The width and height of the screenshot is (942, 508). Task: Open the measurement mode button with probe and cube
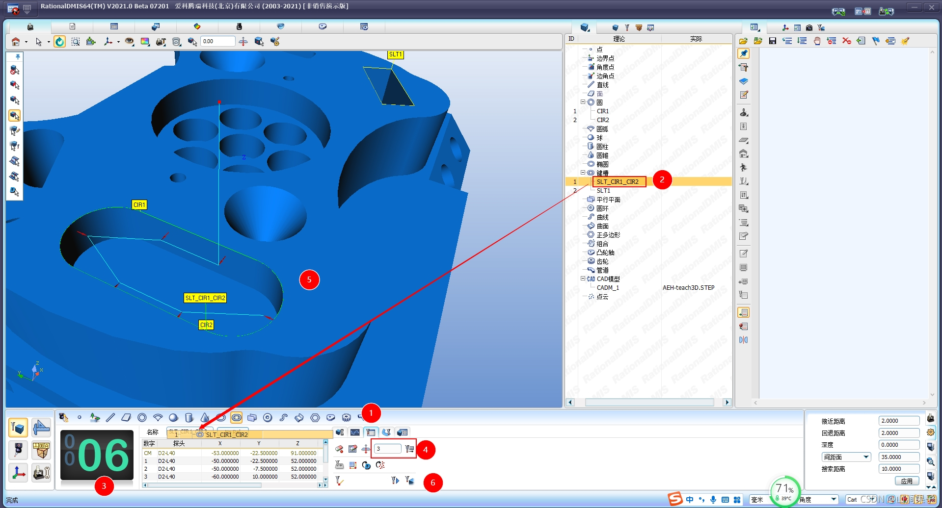18,428
